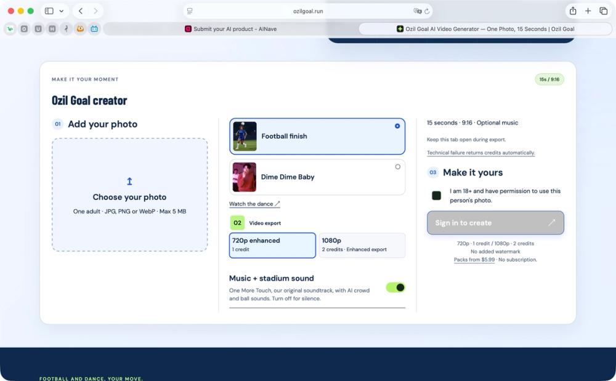Open a new tab with the plus icon
The image size is (616, 381).
(588, 11)
